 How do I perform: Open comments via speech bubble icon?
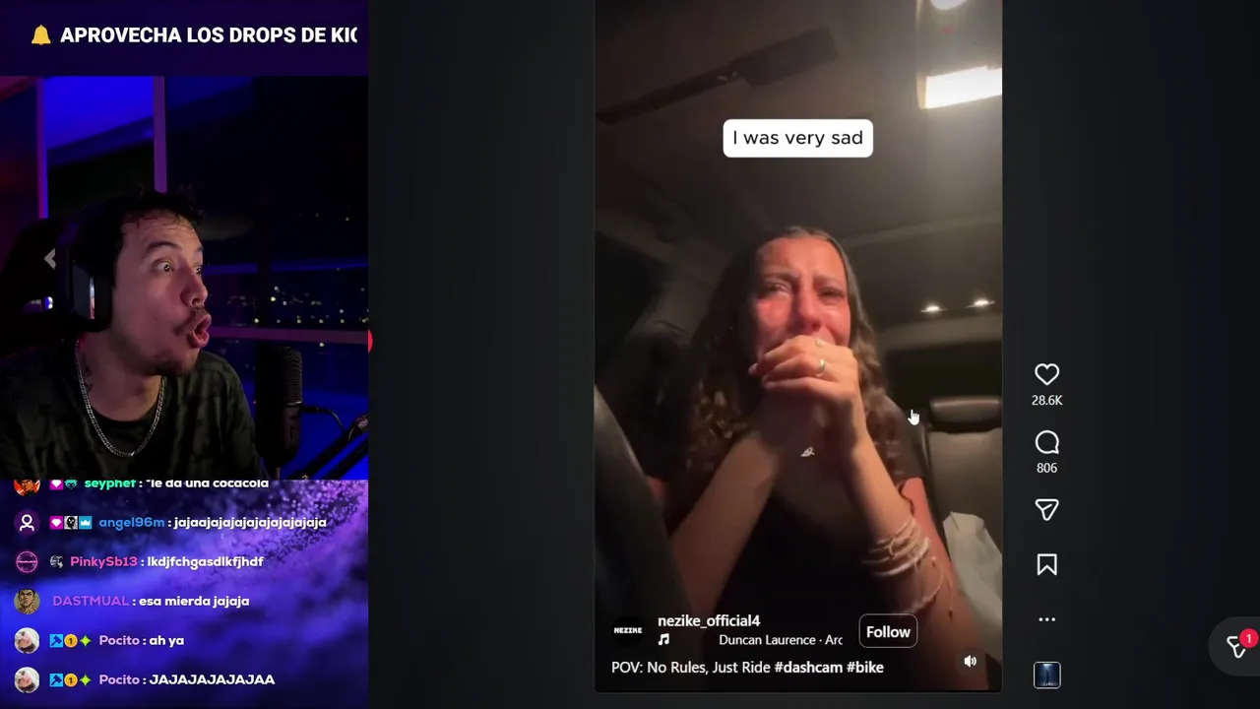(x=1046, y=442)
